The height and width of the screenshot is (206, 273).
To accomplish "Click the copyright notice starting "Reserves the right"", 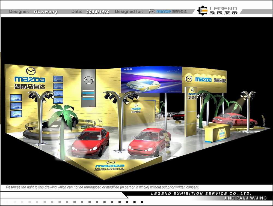I will [102, 187].
